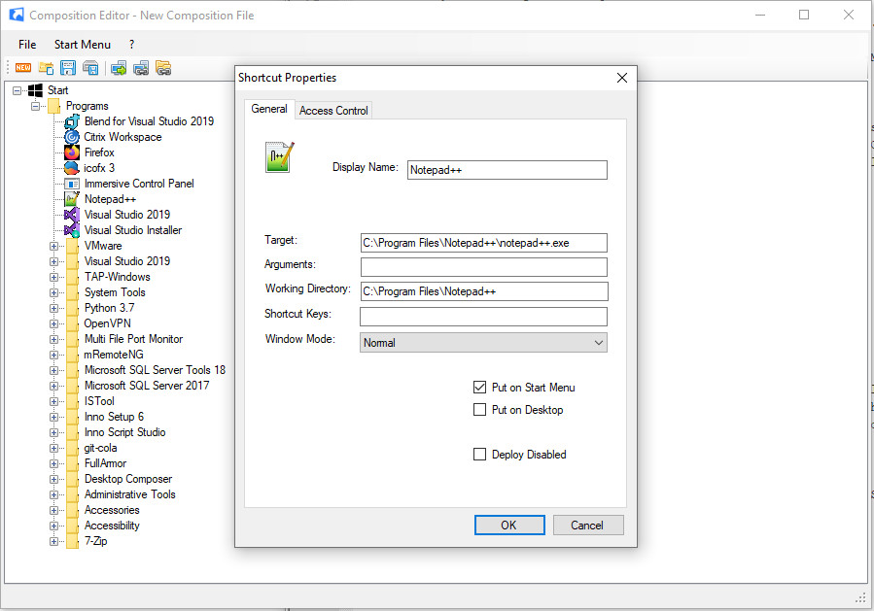Select the TAP-Windows tree item
This screenshot has height=611, width=874.
coord(117,277)
